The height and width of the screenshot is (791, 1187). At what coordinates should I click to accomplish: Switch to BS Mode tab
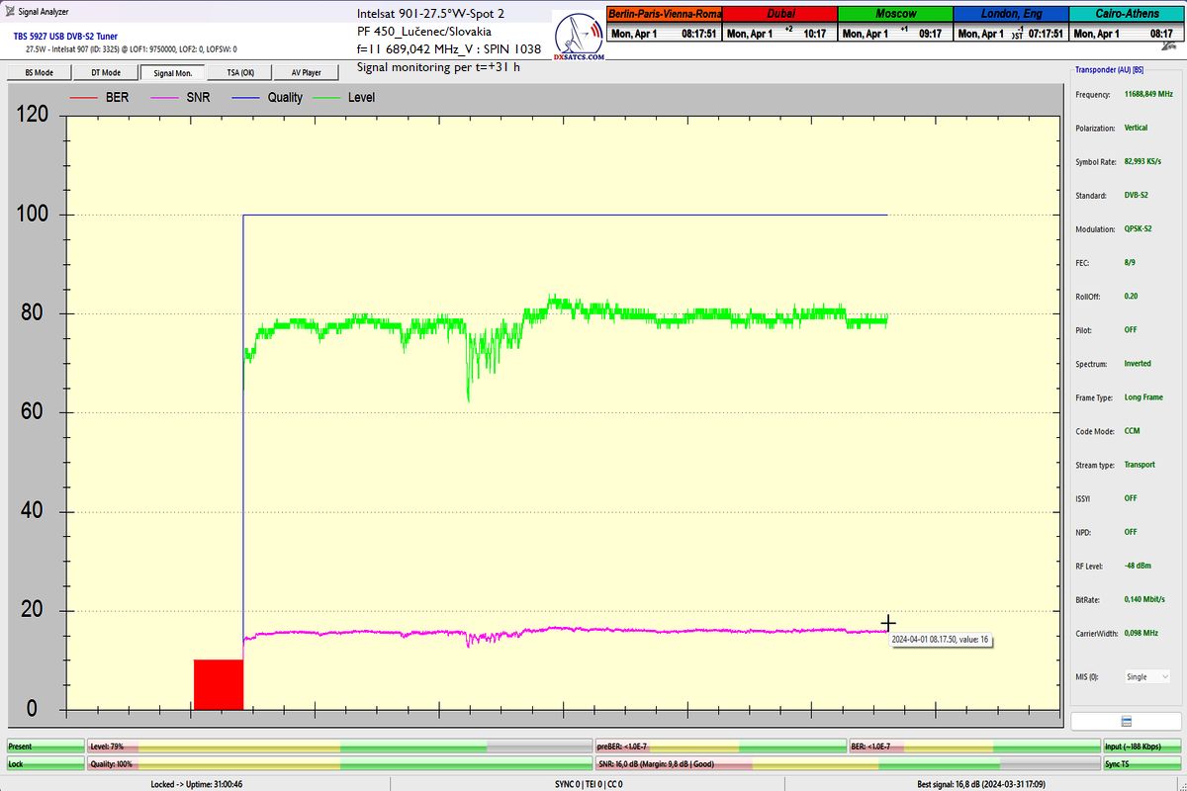tap(39, 72)
